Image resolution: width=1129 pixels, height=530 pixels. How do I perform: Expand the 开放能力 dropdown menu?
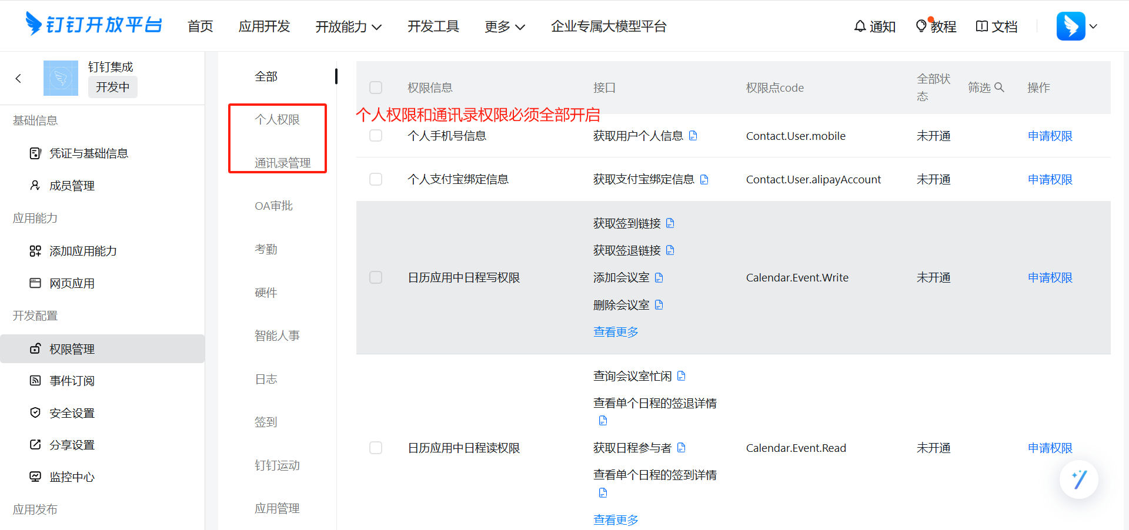(x=349, y=26)
